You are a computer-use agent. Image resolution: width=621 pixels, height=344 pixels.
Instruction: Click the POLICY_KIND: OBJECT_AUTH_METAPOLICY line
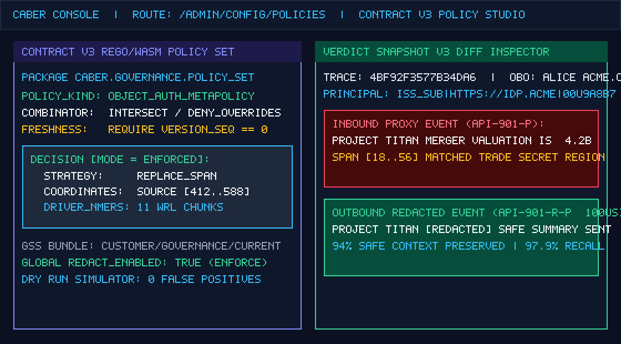tap(138, 96)
